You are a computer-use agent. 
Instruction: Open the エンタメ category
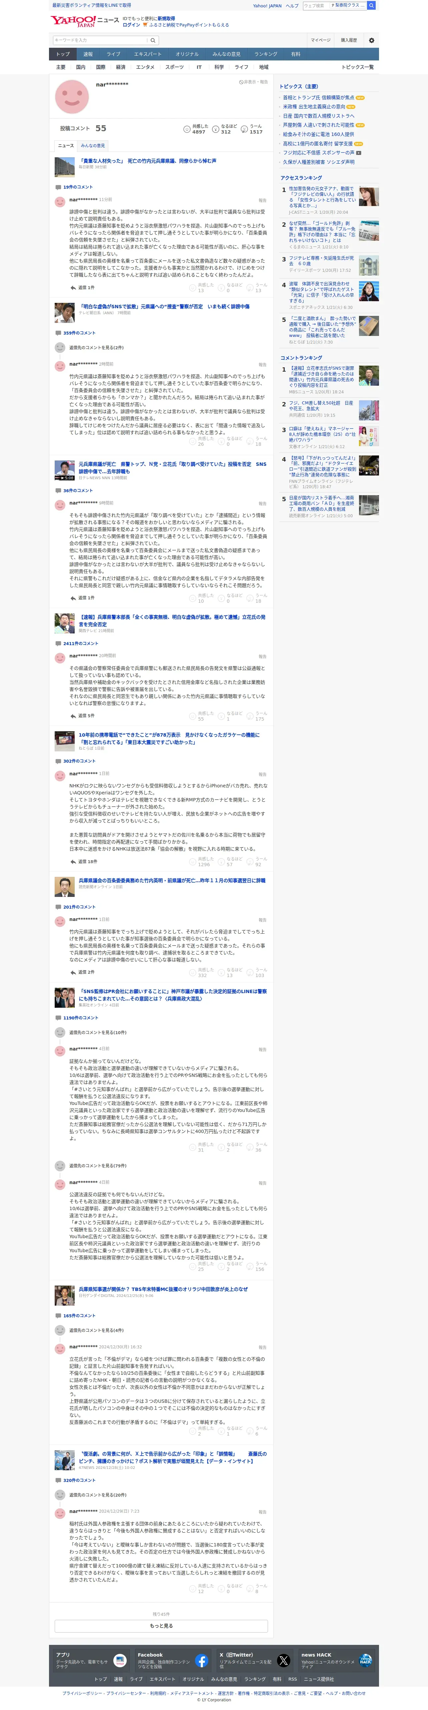click(x=145, y=67)
